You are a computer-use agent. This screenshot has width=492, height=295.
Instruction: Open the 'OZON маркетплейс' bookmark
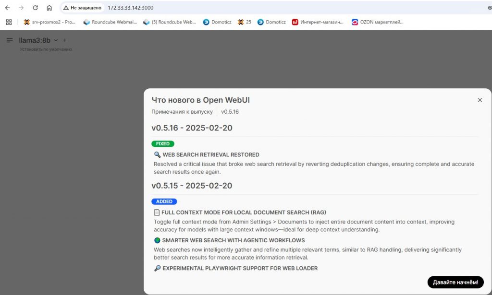coord(378,22)
